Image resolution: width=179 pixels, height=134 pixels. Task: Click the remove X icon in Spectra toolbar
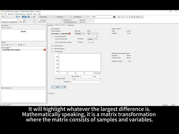click(10, 45)
